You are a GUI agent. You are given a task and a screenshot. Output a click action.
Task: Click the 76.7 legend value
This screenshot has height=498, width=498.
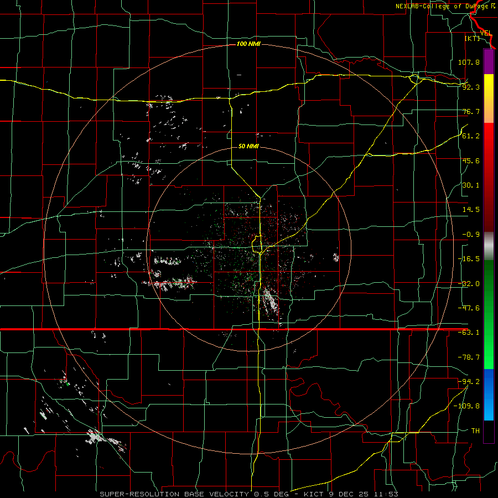click(x=471, y=111)
